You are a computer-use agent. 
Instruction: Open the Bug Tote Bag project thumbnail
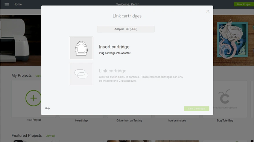[x=225, y=99]
